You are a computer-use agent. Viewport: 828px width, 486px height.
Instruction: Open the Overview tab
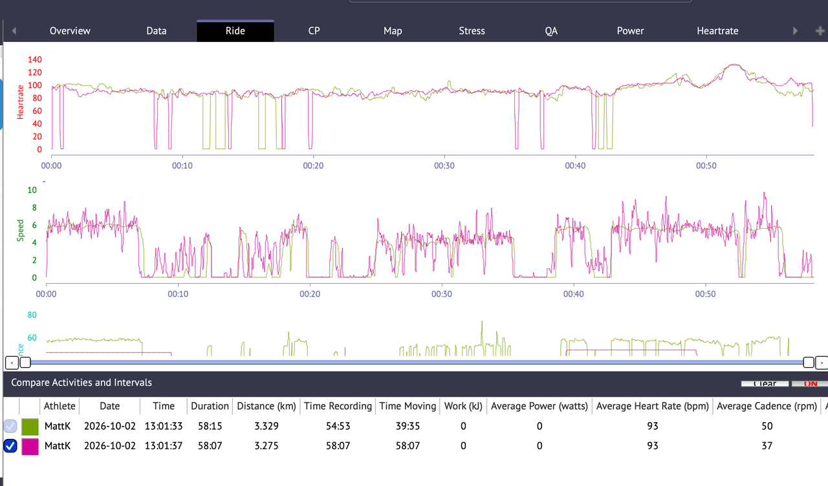(70, 31)
